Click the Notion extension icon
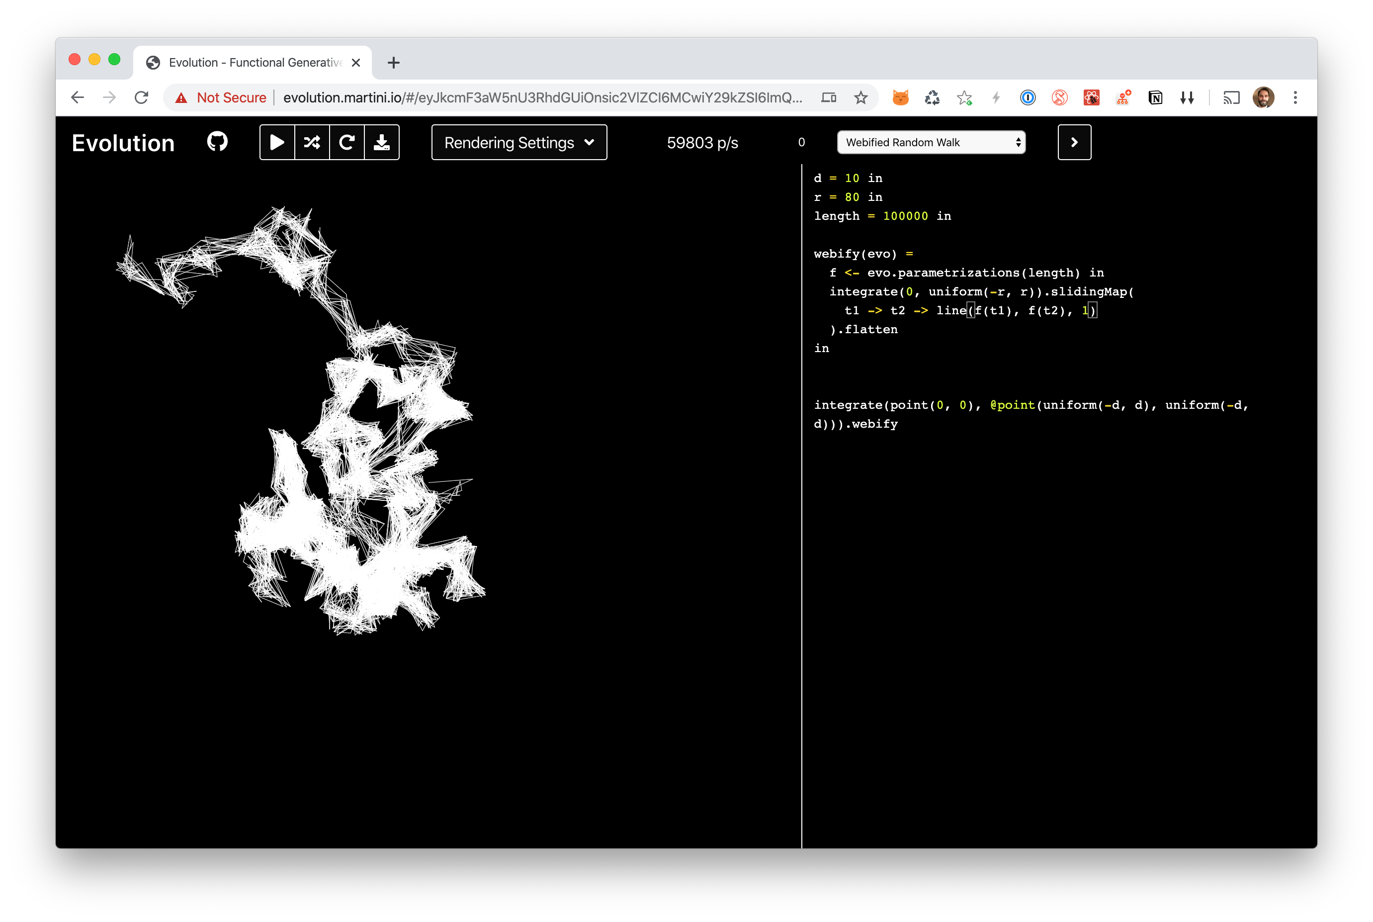This screenshot has width=1373, height=922. click(1155, 97)
